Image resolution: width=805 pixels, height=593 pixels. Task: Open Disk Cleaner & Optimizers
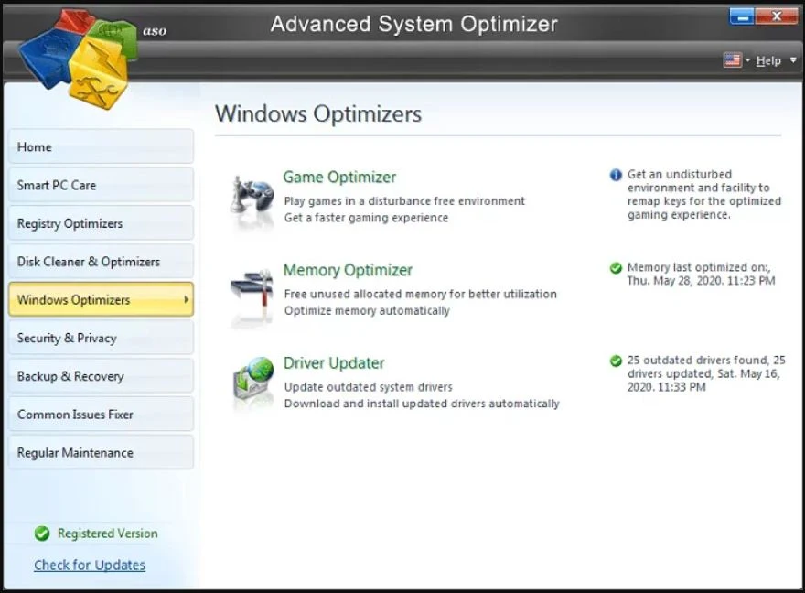pos(101,261)
